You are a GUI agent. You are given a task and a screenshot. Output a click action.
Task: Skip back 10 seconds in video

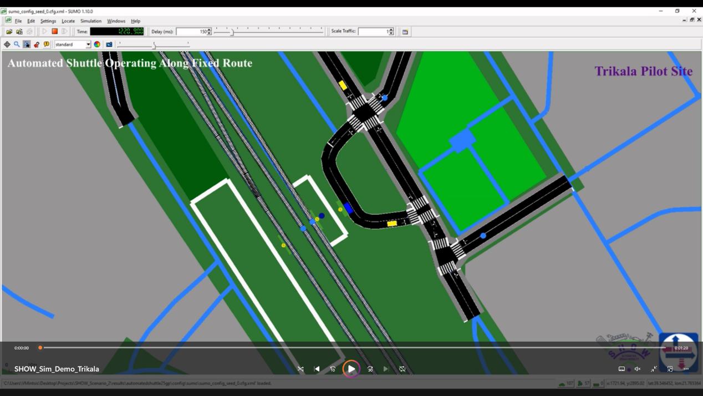(x=333, y=369)
